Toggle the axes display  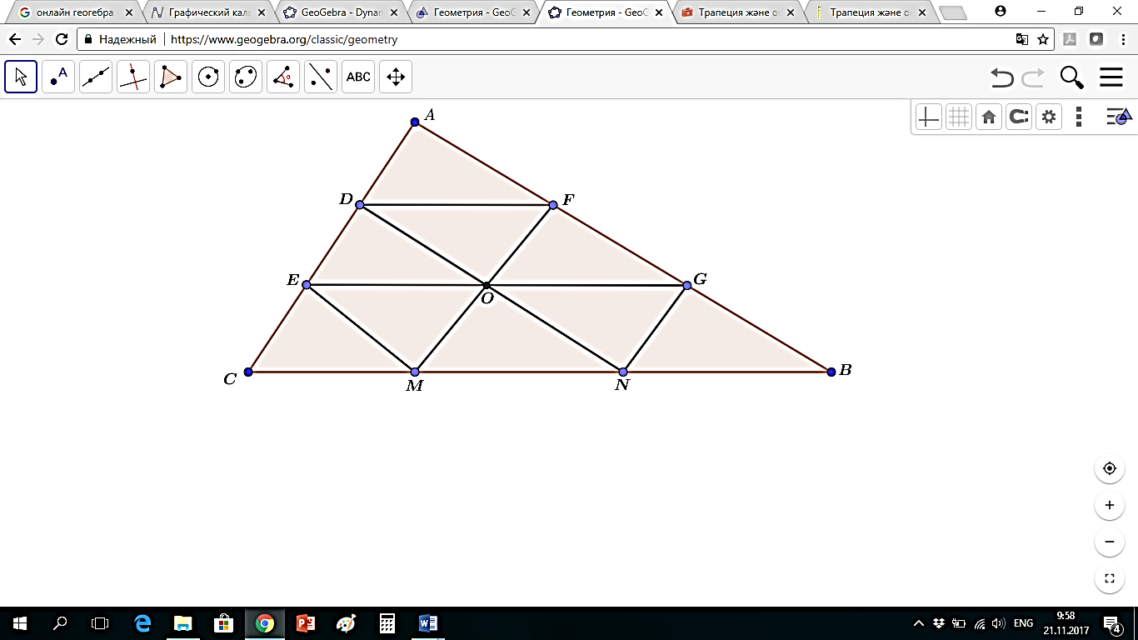(928, 117)
